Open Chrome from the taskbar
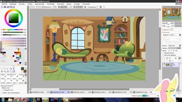182x102 pixels. point(17,99)
